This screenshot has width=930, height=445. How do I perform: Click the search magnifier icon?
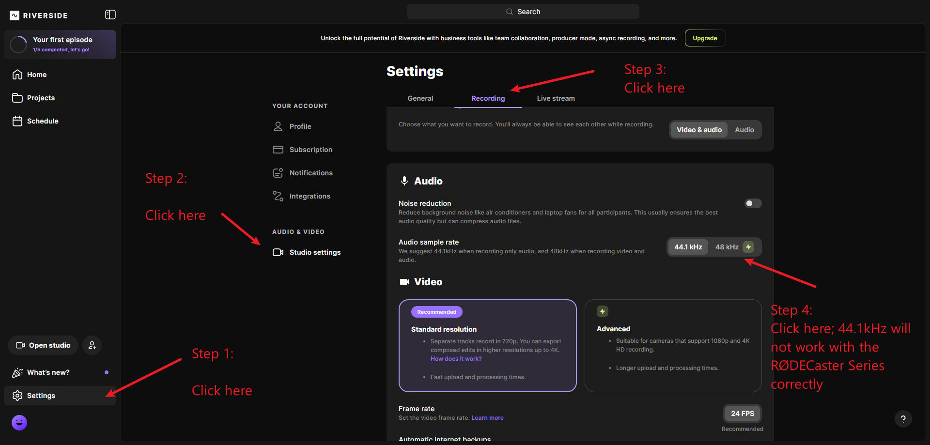pyautogui.click(x=510, y=12)
